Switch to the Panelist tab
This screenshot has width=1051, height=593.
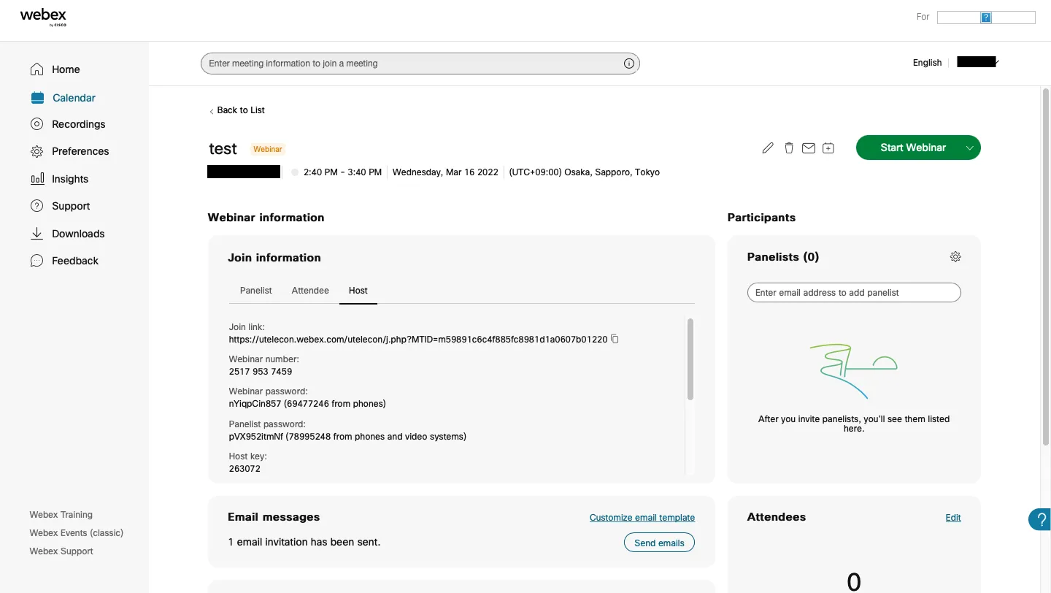point(255,291)
